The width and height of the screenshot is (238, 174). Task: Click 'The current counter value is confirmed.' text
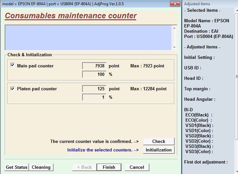pos(91,141)
